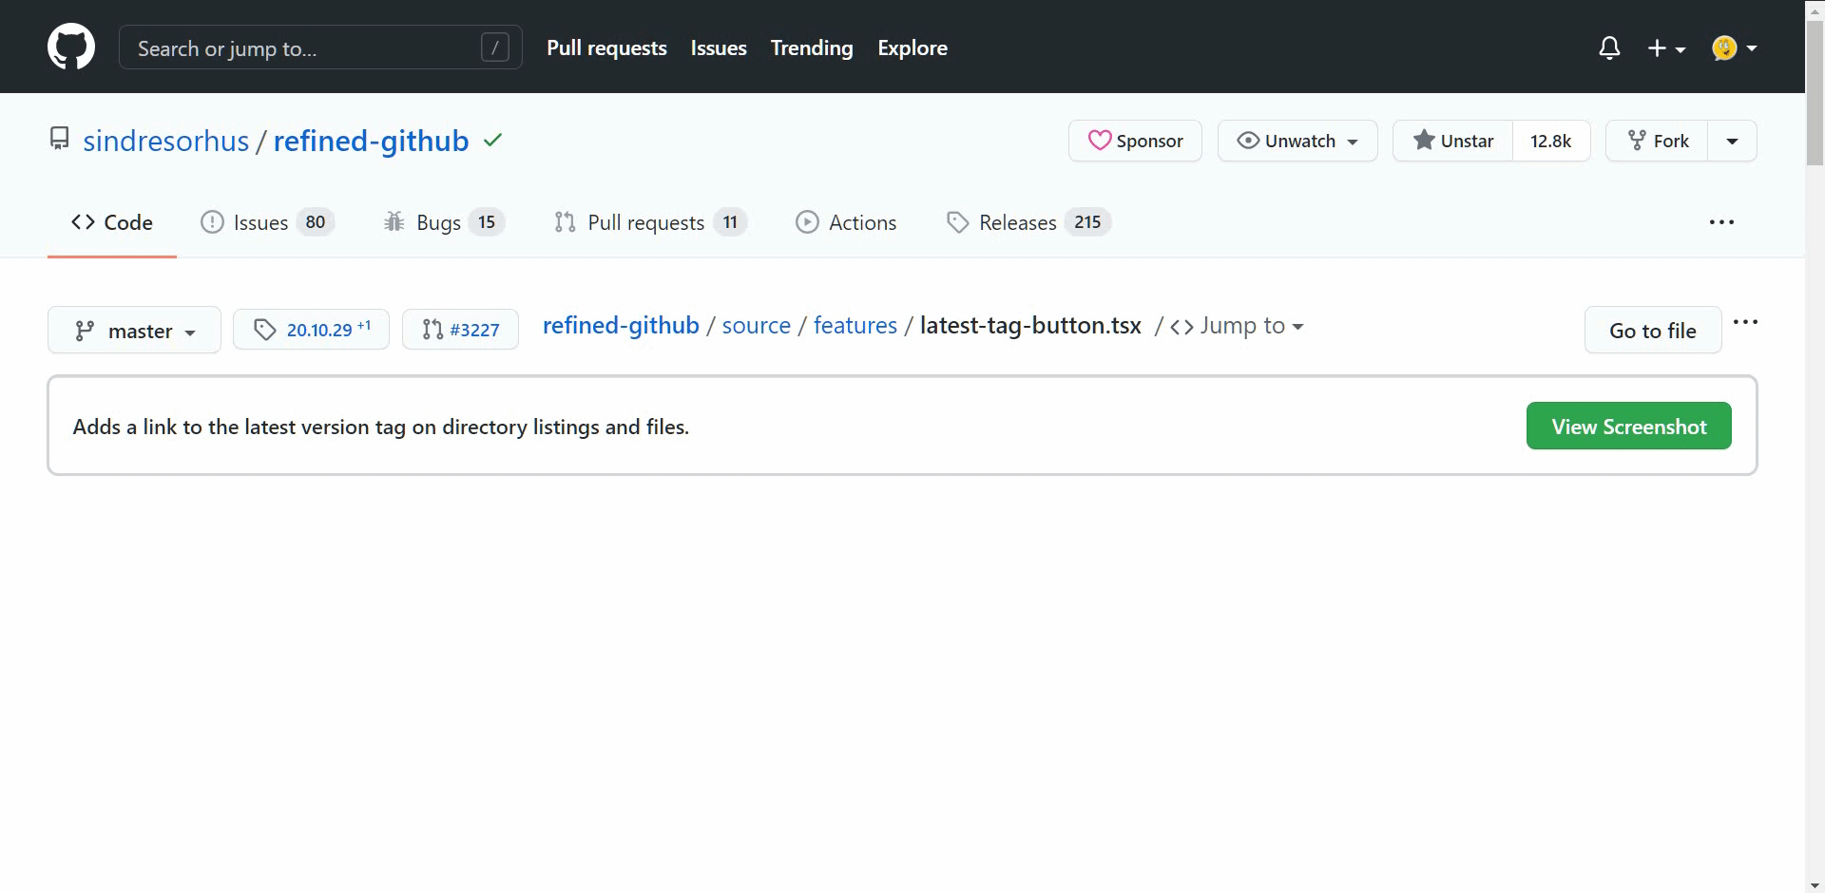Screen dimensions: 1825x893
Task: Navigate to source folder breadcrumb
Action: (757, 326)
